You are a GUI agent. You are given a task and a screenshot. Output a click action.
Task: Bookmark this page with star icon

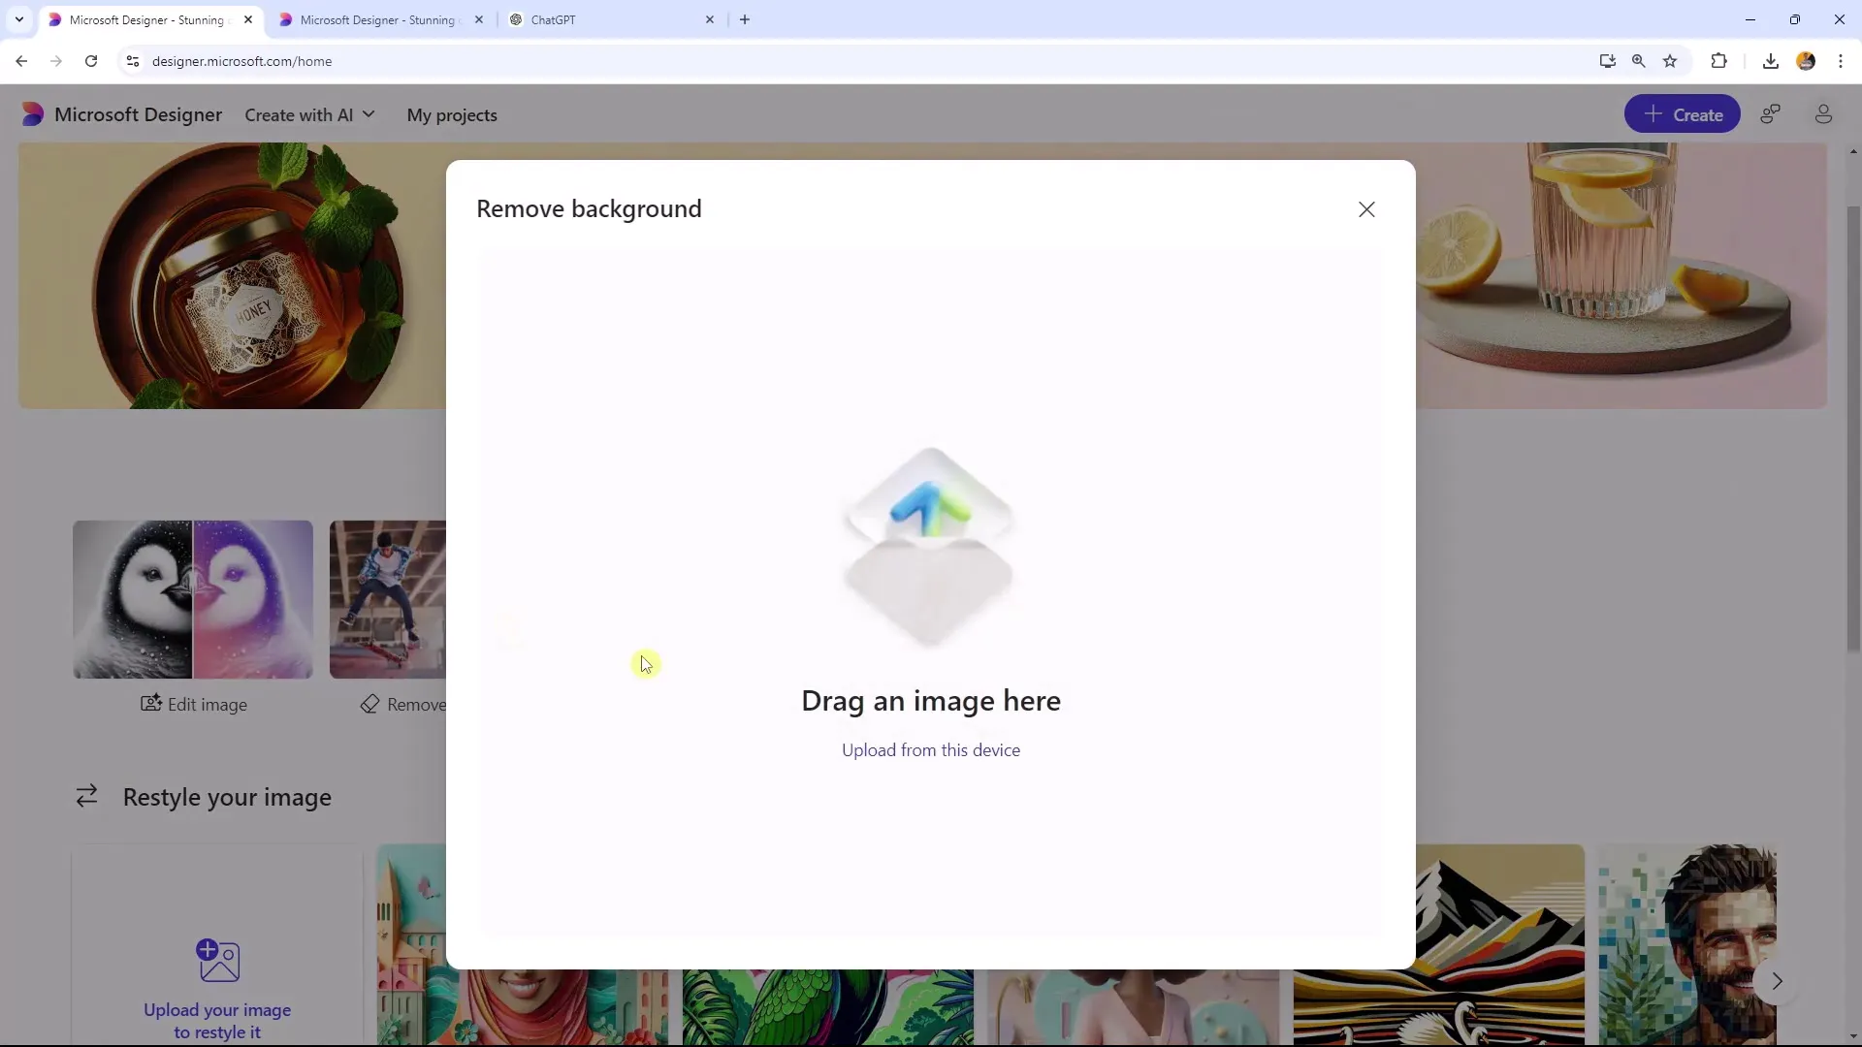tap(1670, 61)
